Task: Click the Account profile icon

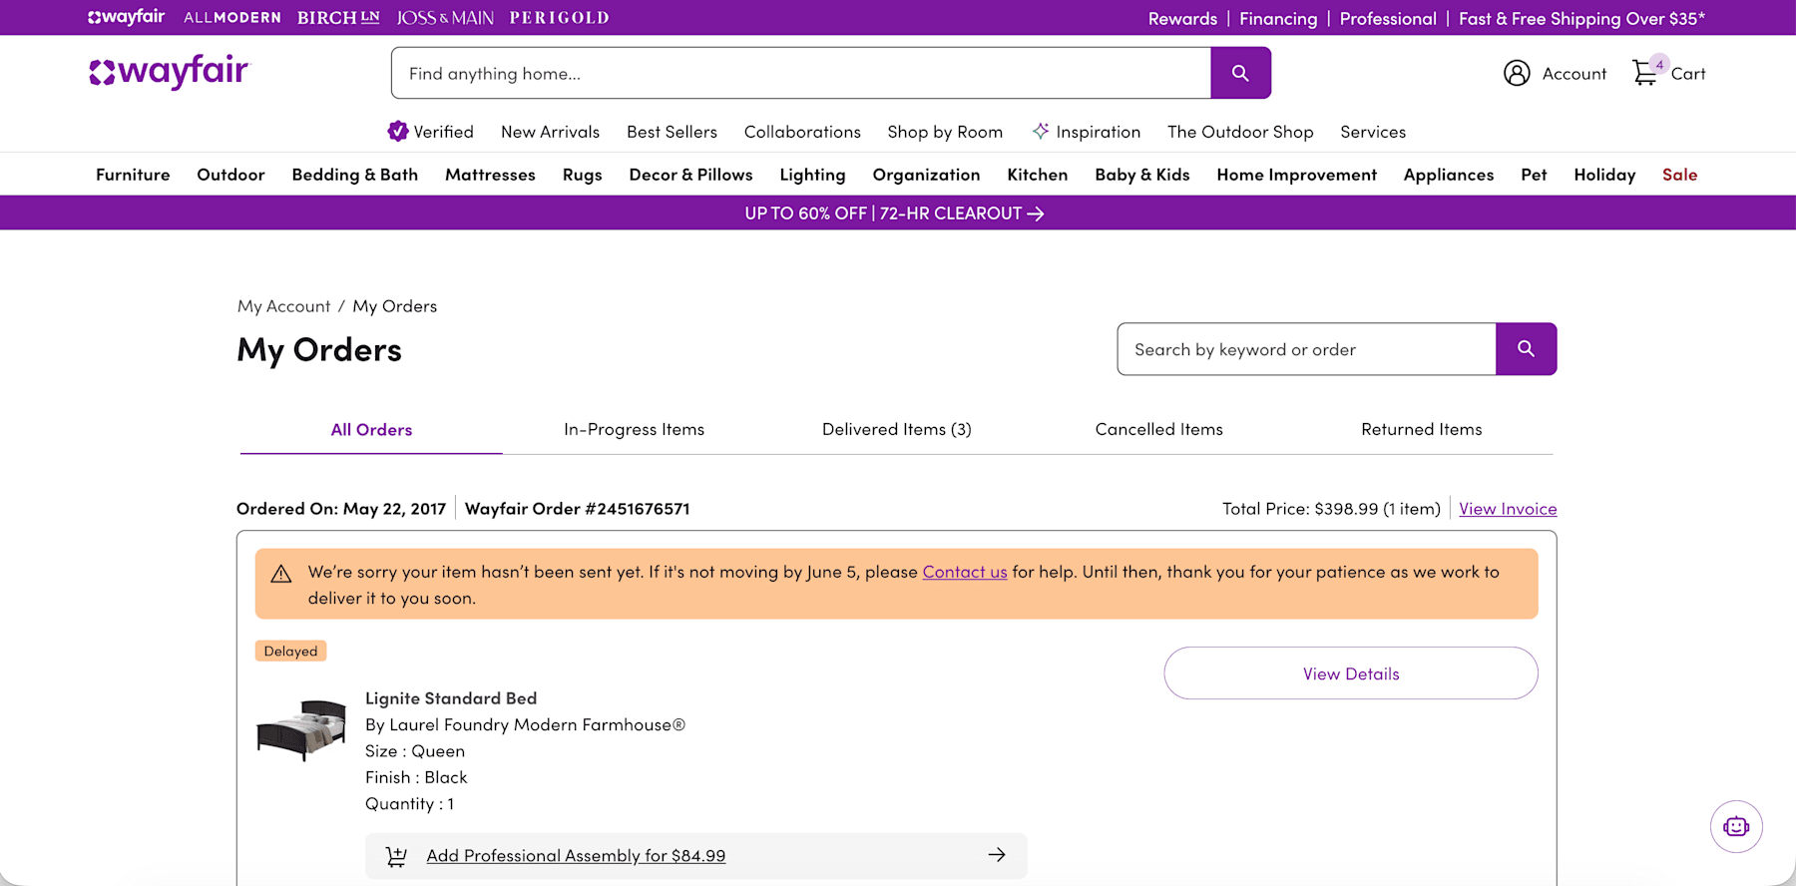Action: point(1517,73)
